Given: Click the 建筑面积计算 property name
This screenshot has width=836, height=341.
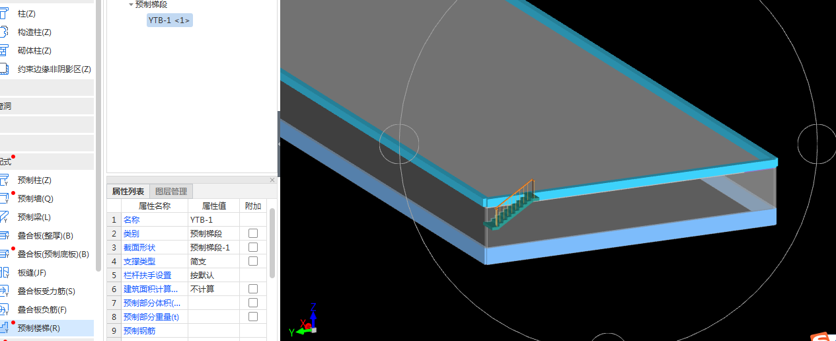Looking at the screenshot, I should click(x=151, y=289).
